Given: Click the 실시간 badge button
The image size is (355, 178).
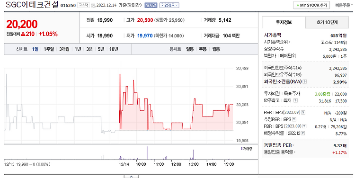Looking at the screenshot, I should 151,5.
